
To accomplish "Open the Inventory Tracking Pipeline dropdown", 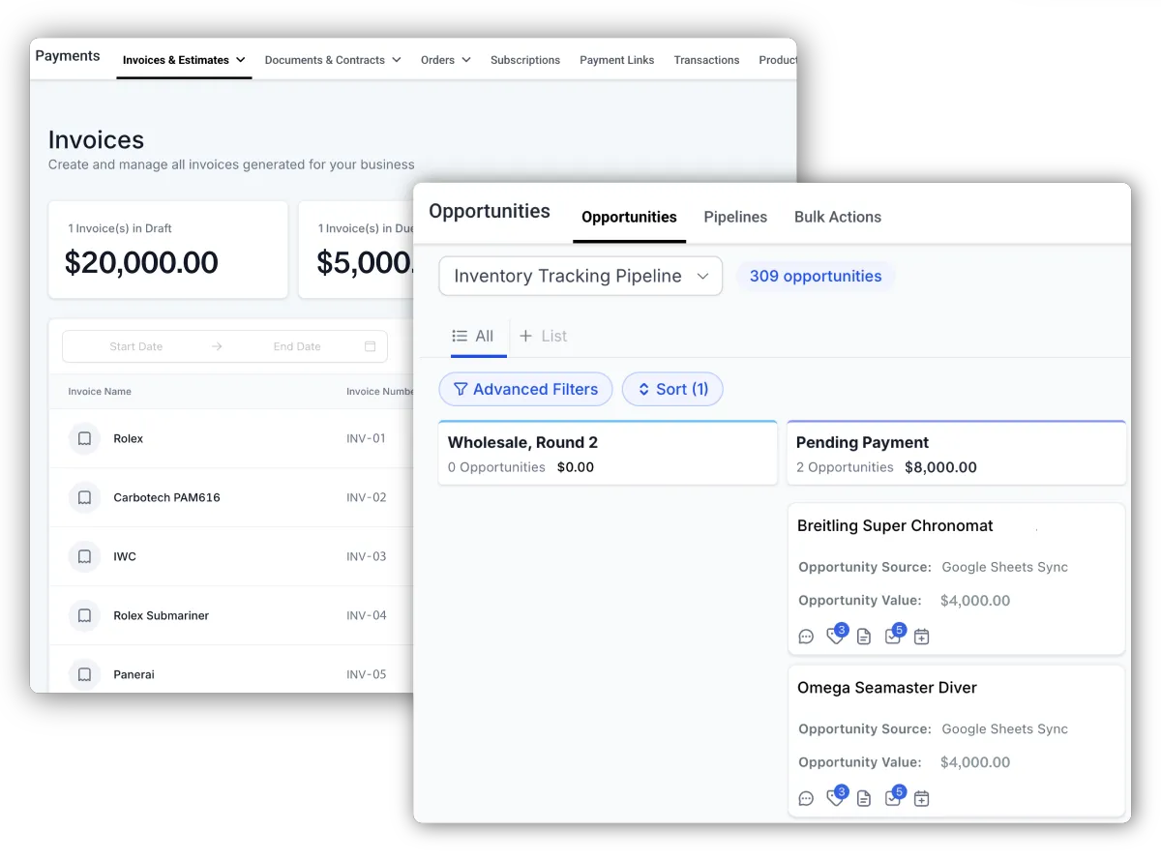I will pyautogui.click(x=580, y=276).
